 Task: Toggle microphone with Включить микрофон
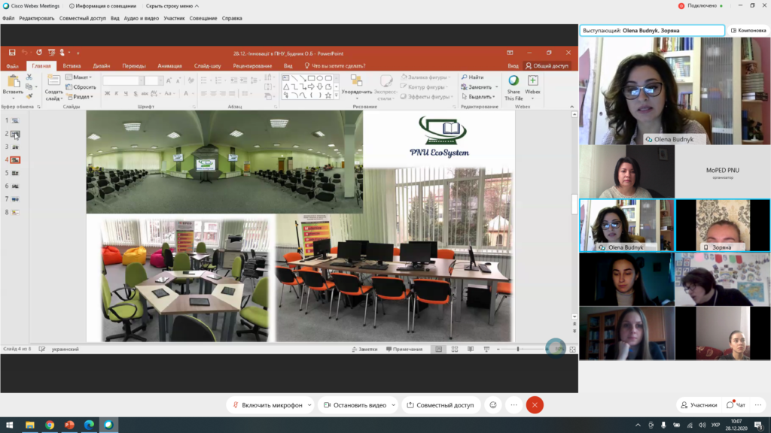267,405
